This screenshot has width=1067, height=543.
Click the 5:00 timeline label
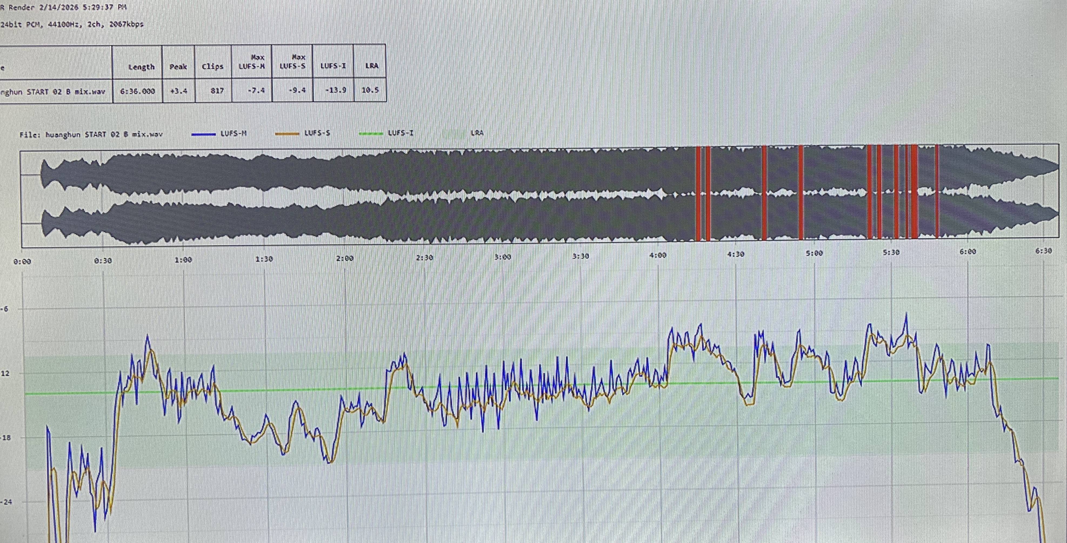814,253
